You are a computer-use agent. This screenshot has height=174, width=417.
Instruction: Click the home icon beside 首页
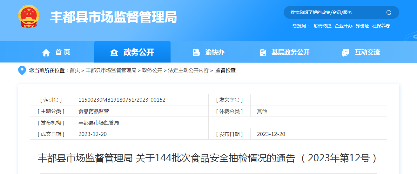[46, 53]
